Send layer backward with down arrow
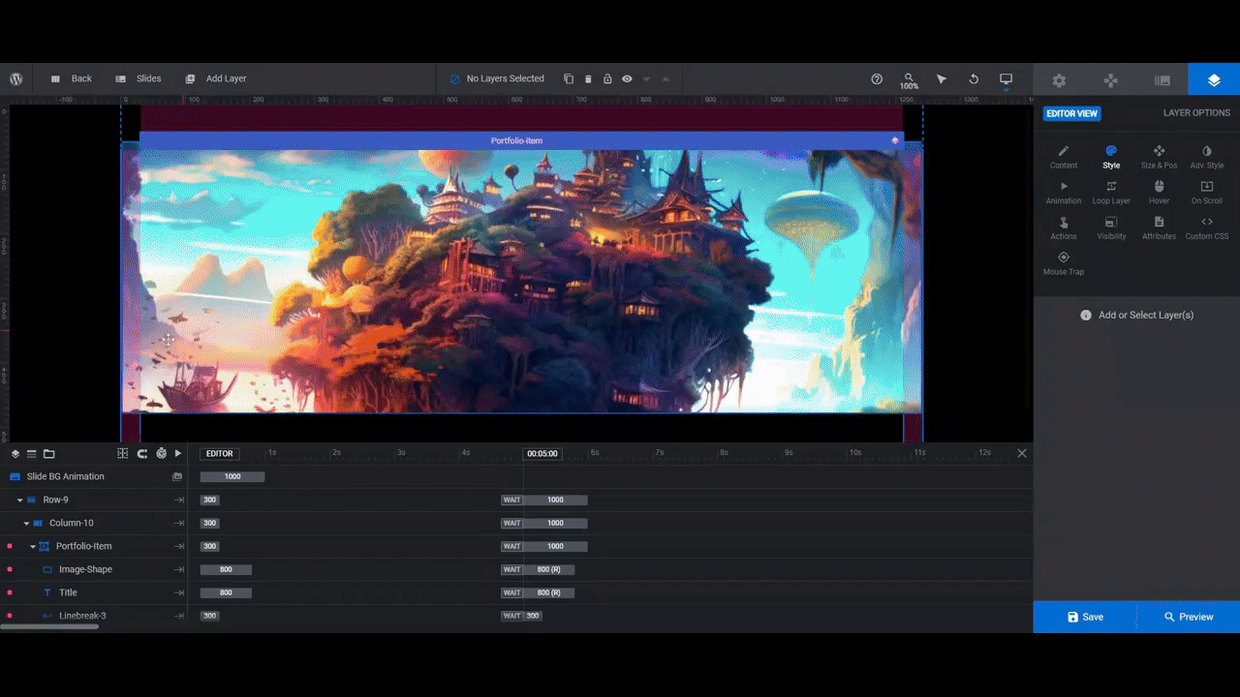This screenshot has height=697, width=1240. pos(646,79)
